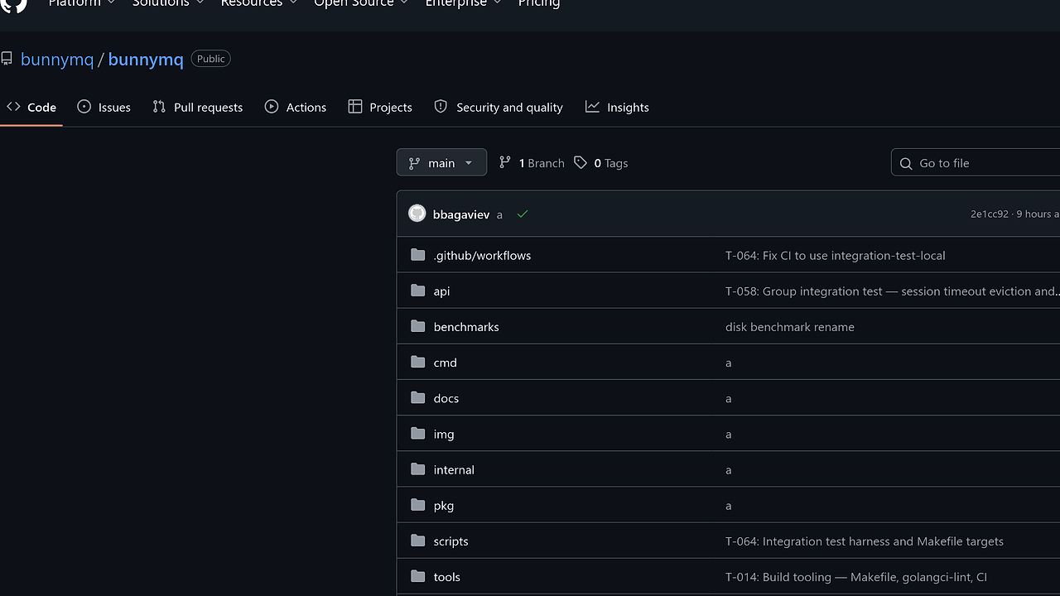
Task: Click the repository icon beside bunnymq
Action: click(7, 59)
